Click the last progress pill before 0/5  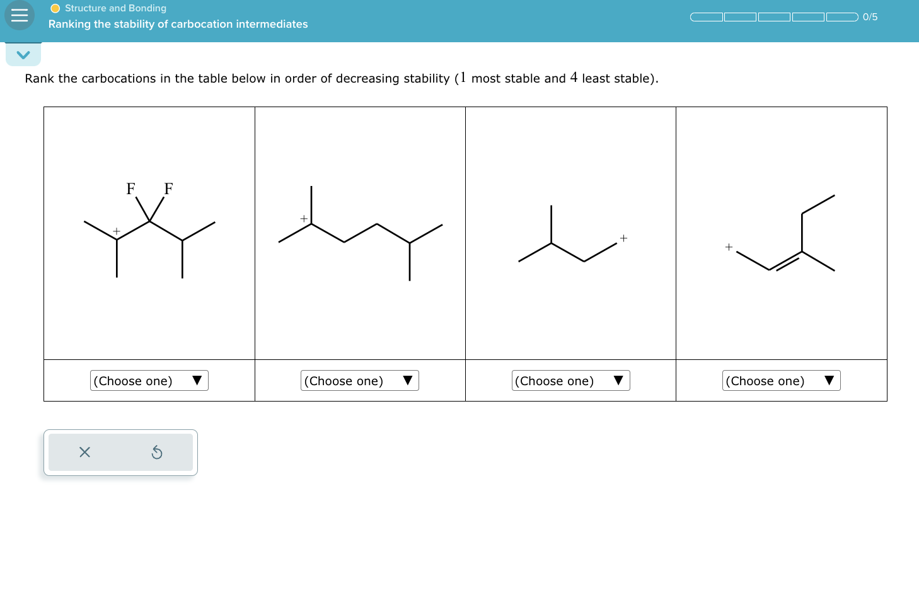point(840,17)
